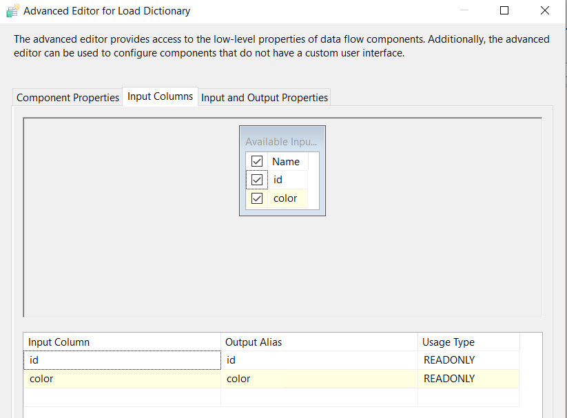Open the Input and Output Properties tab
The image size is (567, 418).
point(264,98)
